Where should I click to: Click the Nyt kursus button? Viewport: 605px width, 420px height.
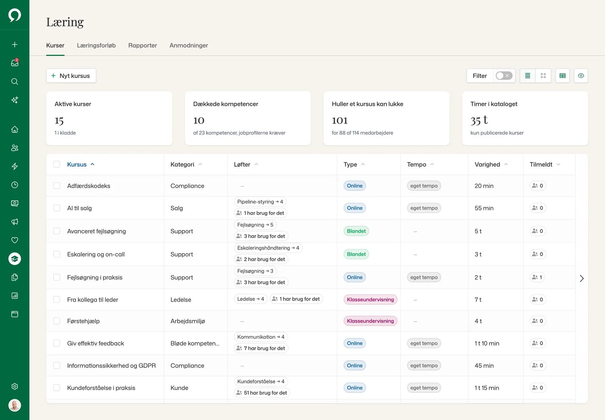tap(71, 76)
